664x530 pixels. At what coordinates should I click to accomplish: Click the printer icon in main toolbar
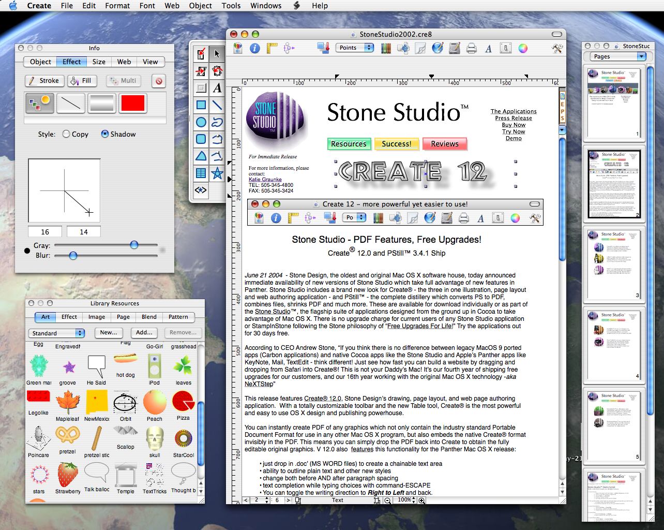[x=471, y=48]
